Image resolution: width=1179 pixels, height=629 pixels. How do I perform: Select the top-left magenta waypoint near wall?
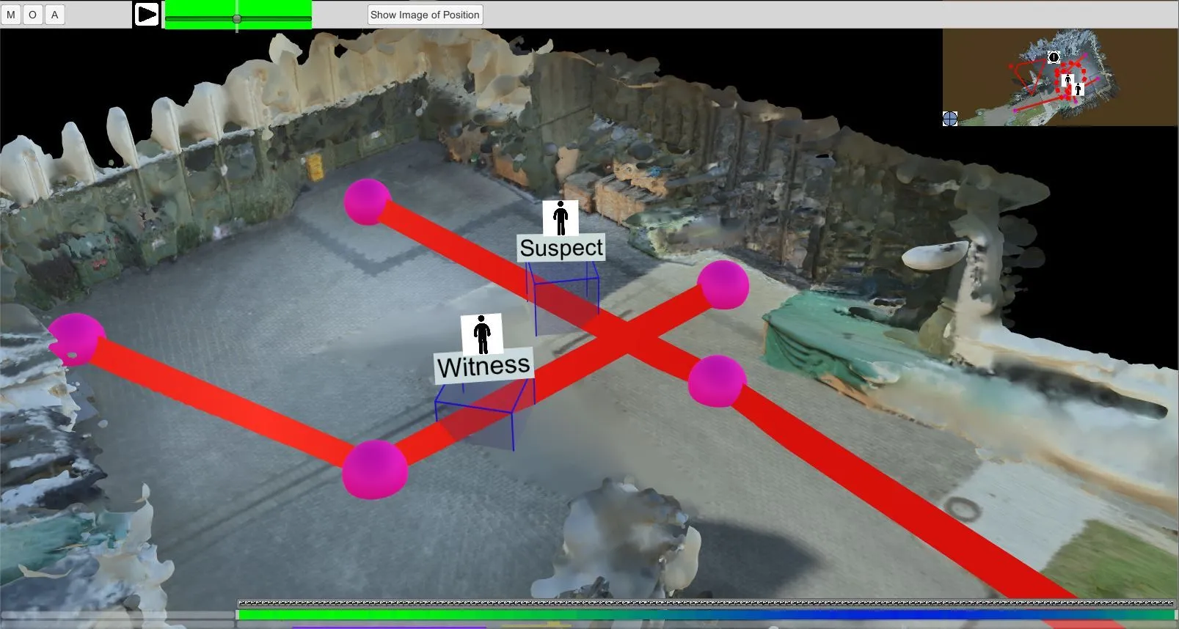(x=368, y=201)
